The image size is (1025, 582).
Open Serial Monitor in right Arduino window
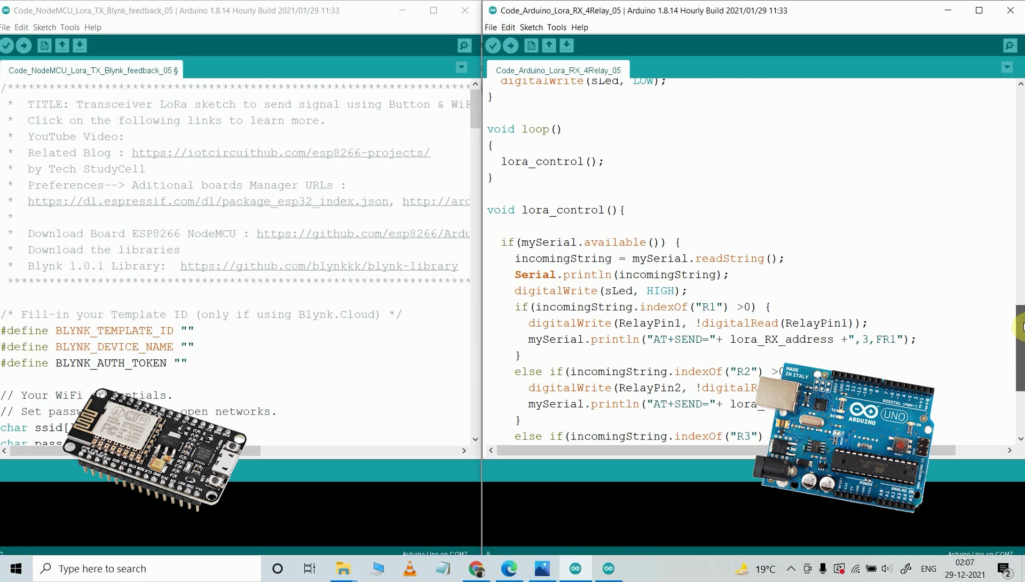click(x=1011, y=45)
